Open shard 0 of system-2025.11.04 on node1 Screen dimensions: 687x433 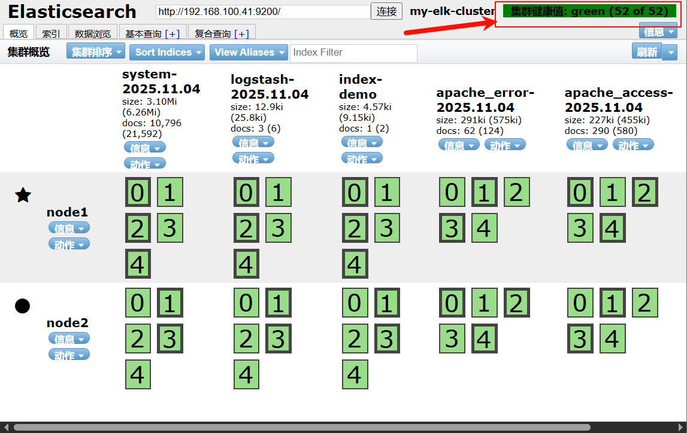[x=138, y=192]
